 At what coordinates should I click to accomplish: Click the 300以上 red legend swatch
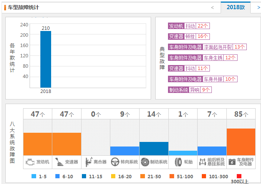click(239, 176)
